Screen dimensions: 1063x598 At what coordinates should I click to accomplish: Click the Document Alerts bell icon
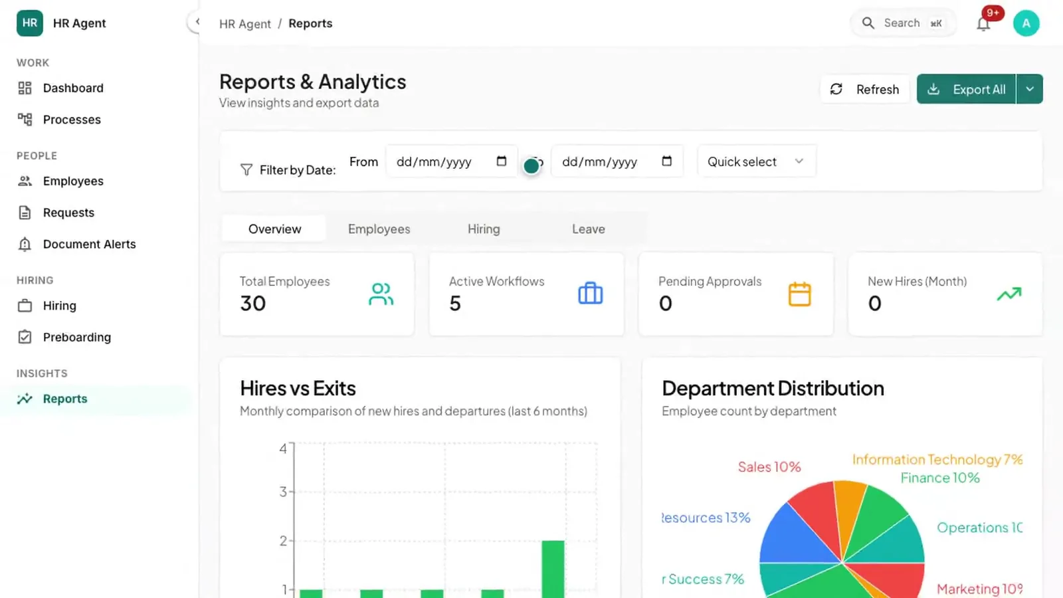tap(25, 245)
